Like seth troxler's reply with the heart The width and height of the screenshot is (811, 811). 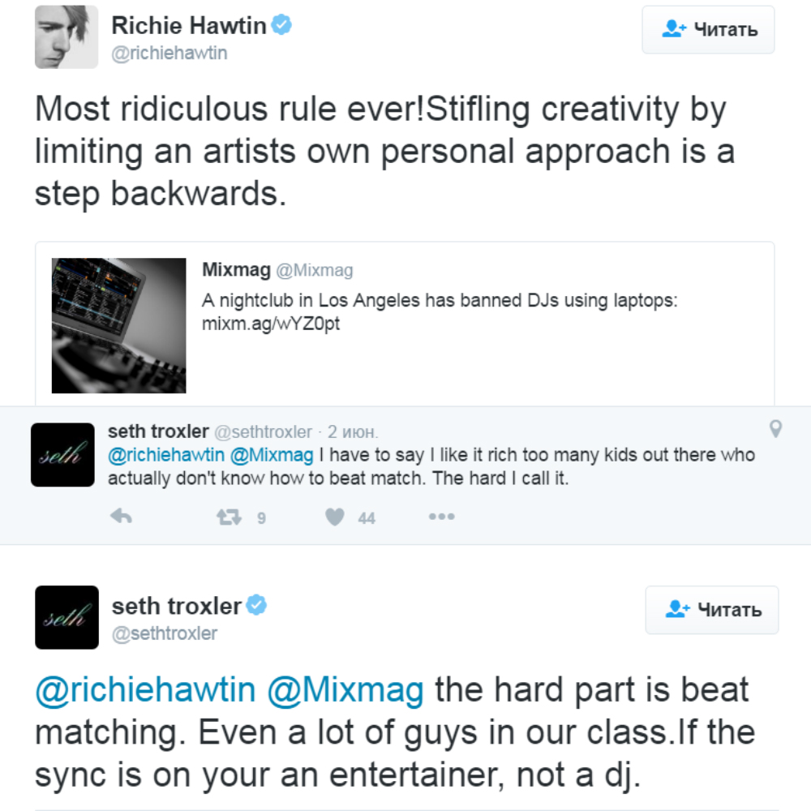[335, 517]
